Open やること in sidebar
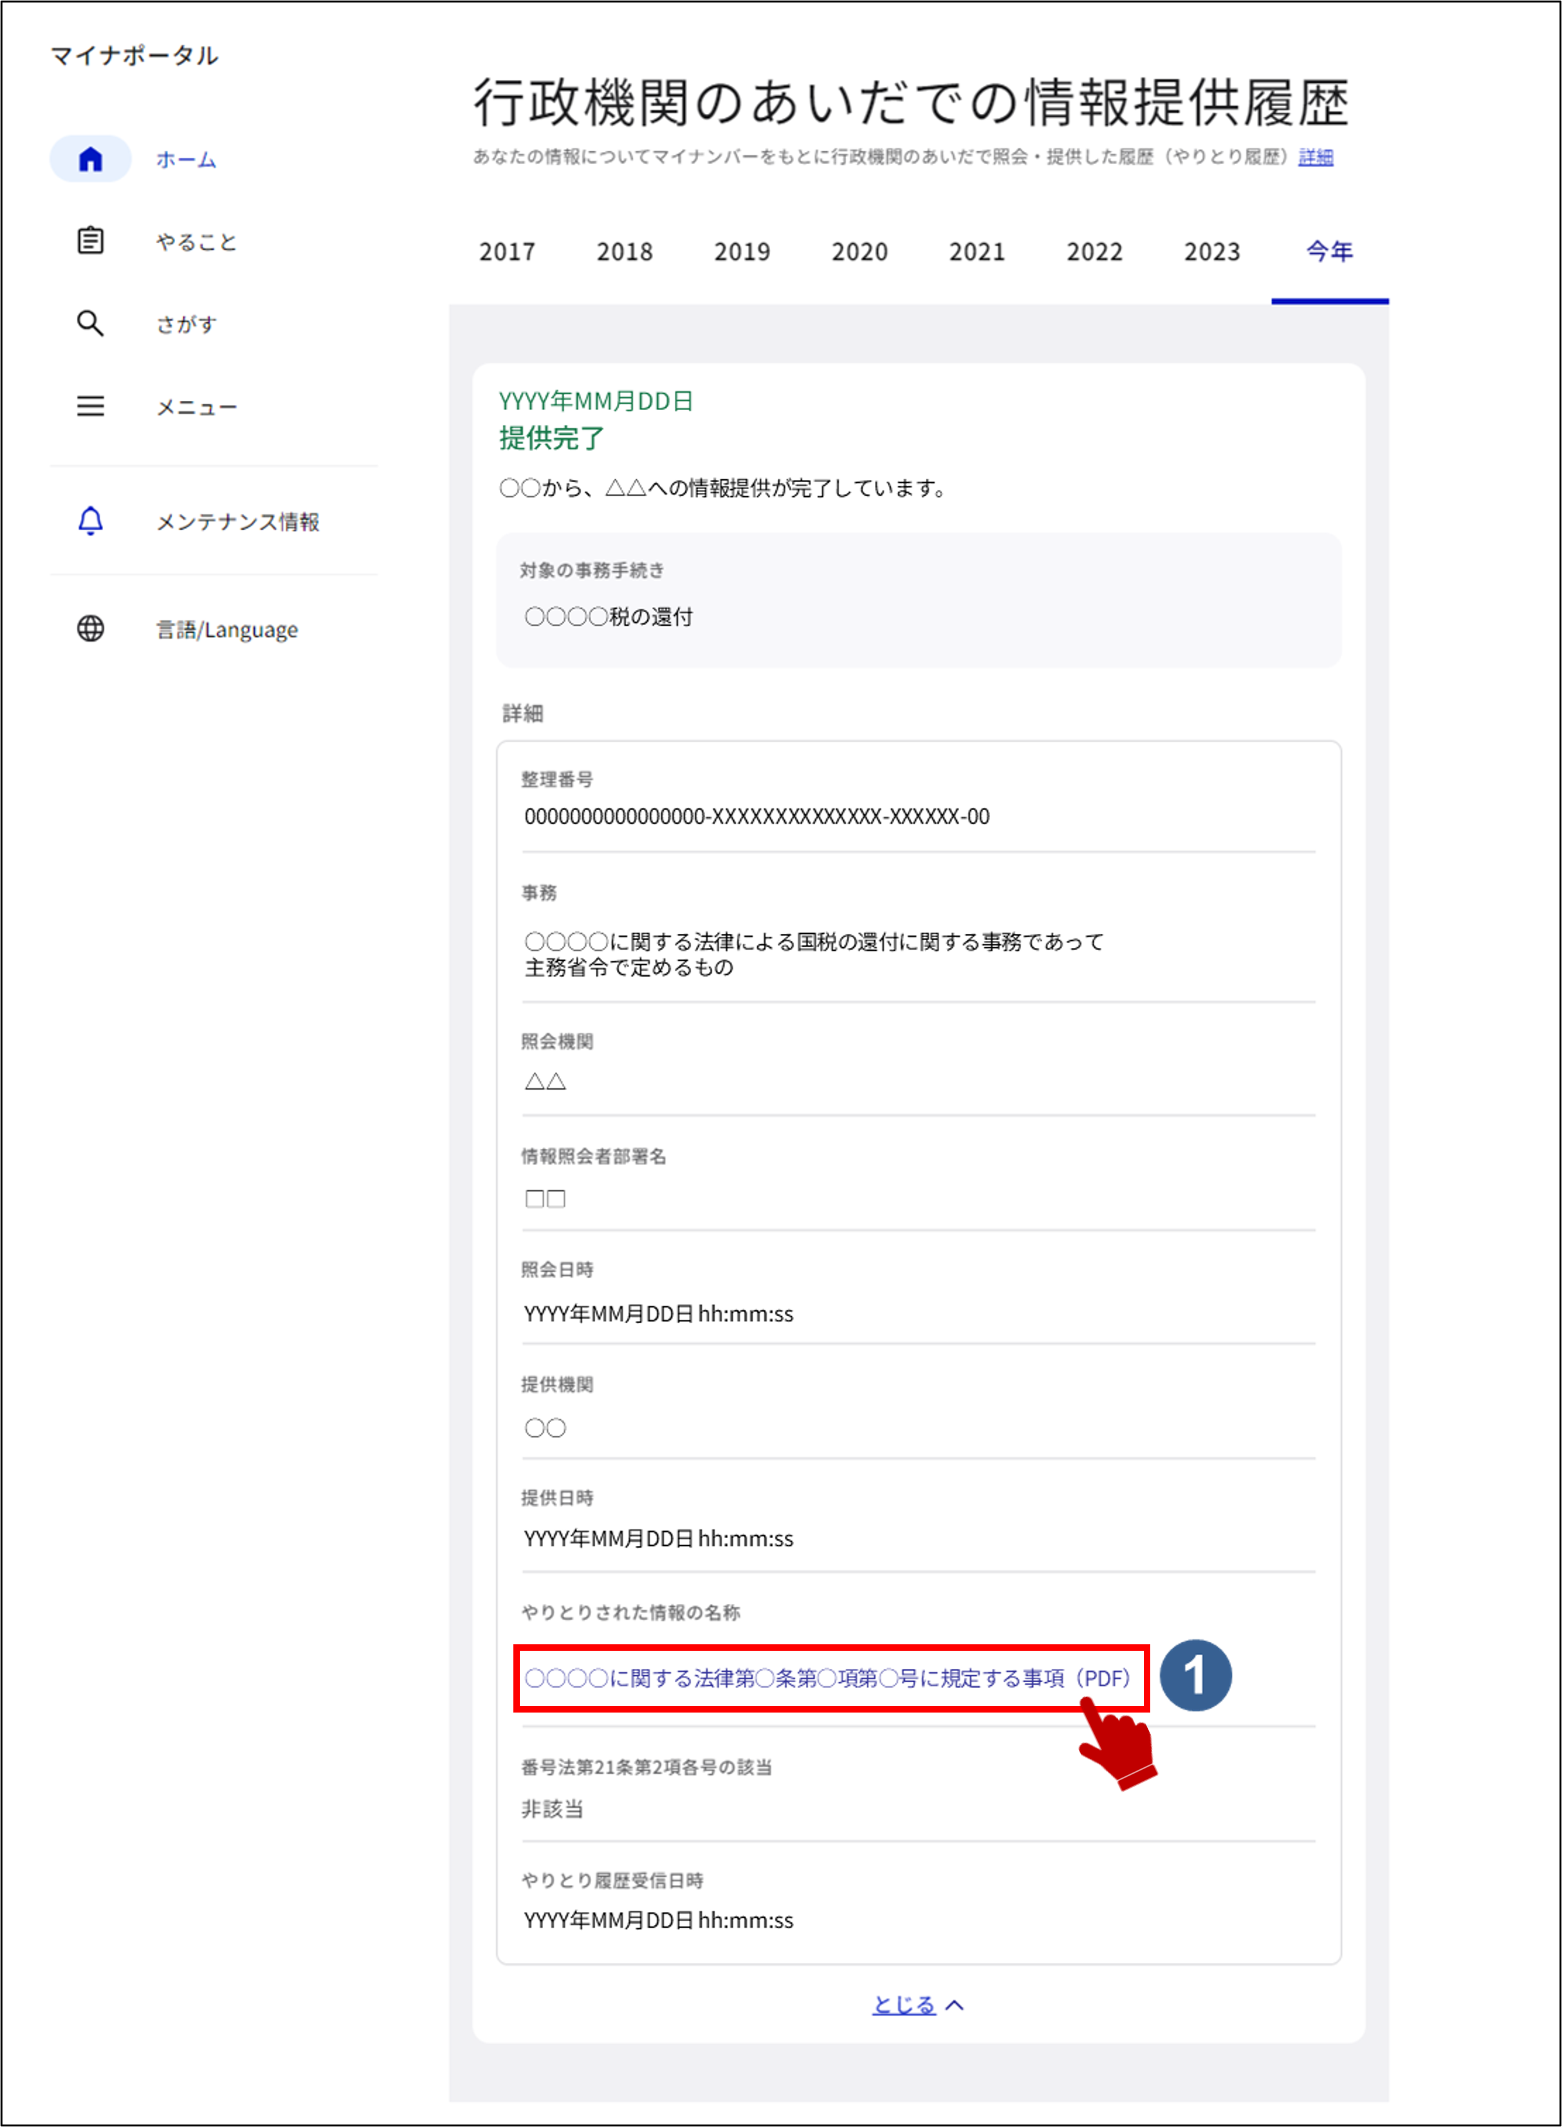1562x2127 pixels. coord(197,242)
